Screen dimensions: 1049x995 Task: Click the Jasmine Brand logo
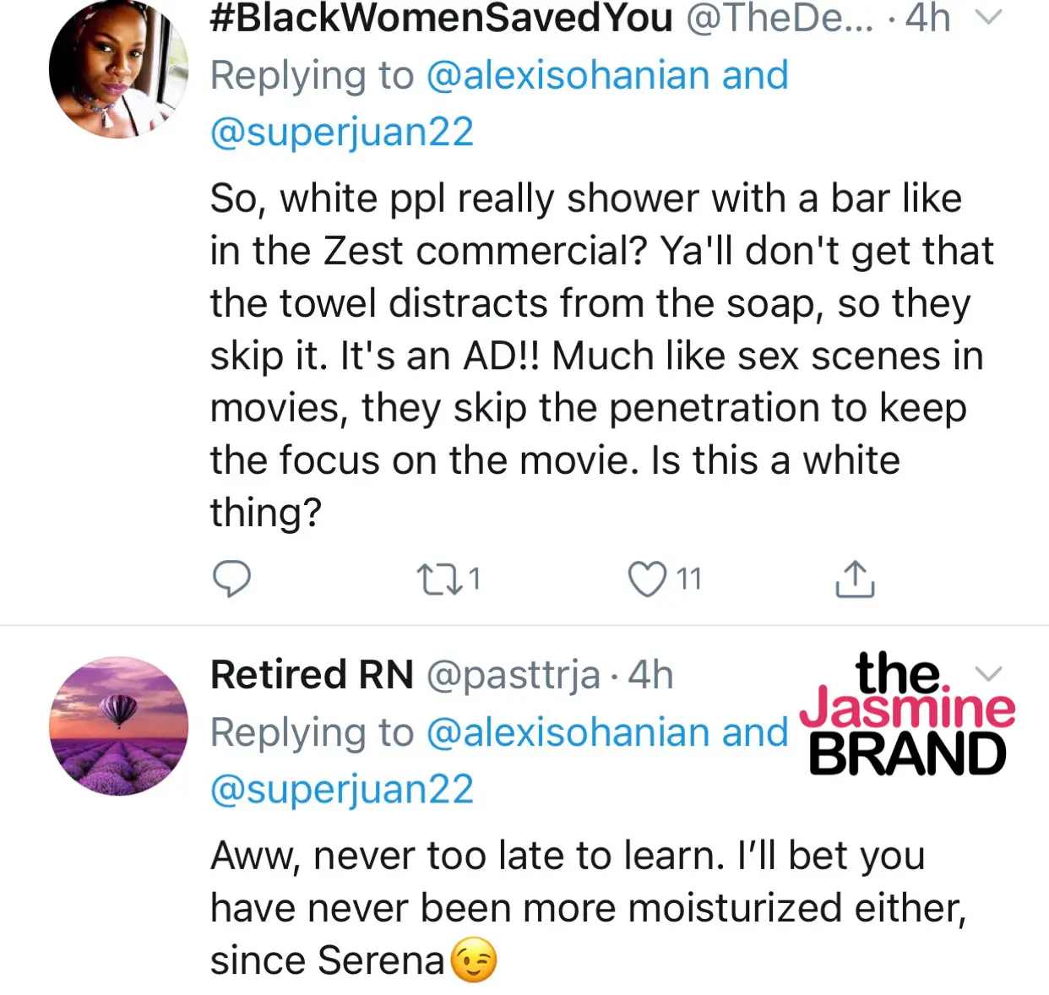pos(905,715)
